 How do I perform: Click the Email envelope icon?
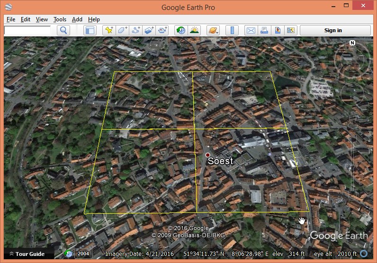tap(251, 30)
